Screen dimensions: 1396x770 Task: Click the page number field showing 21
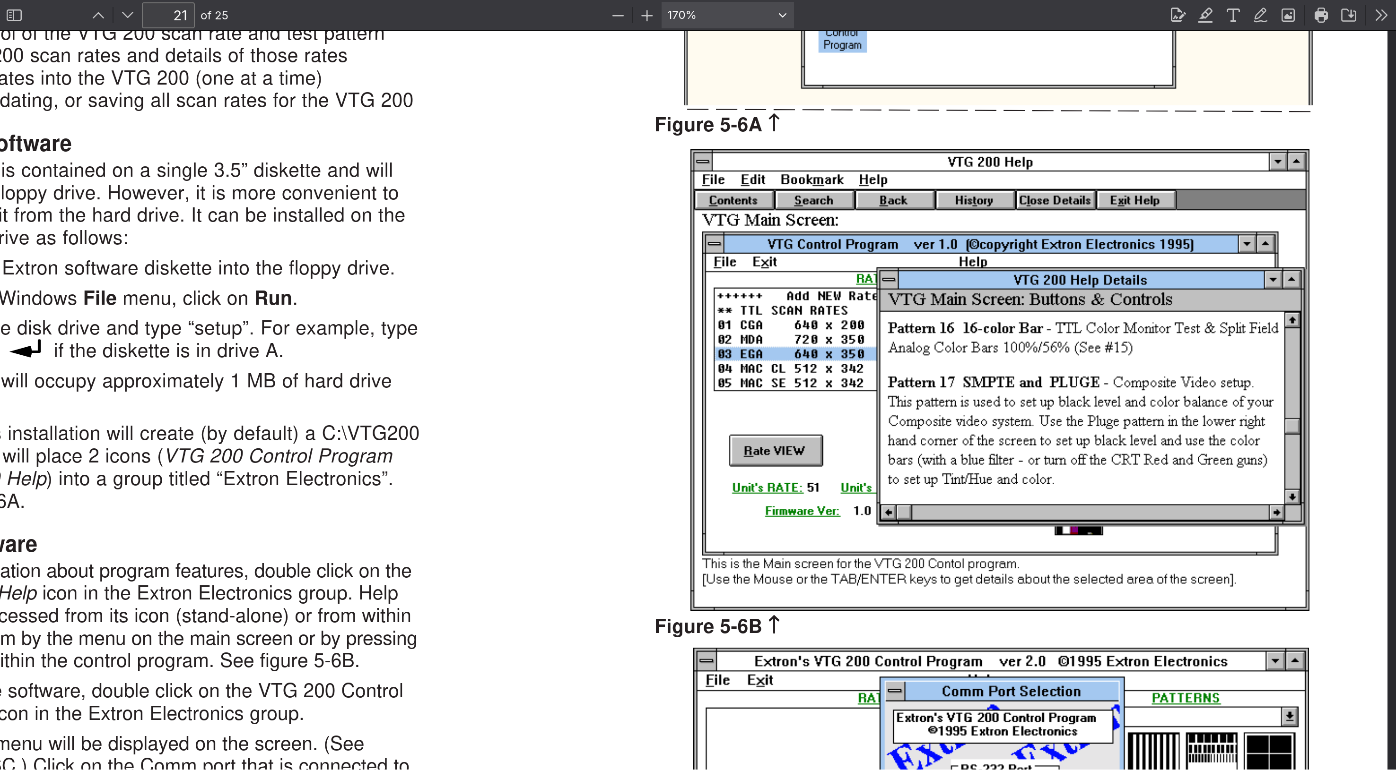pos(167,15)
